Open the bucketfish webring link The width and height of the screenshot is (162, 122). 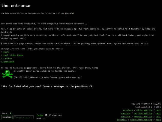click(x=141, y=120)
